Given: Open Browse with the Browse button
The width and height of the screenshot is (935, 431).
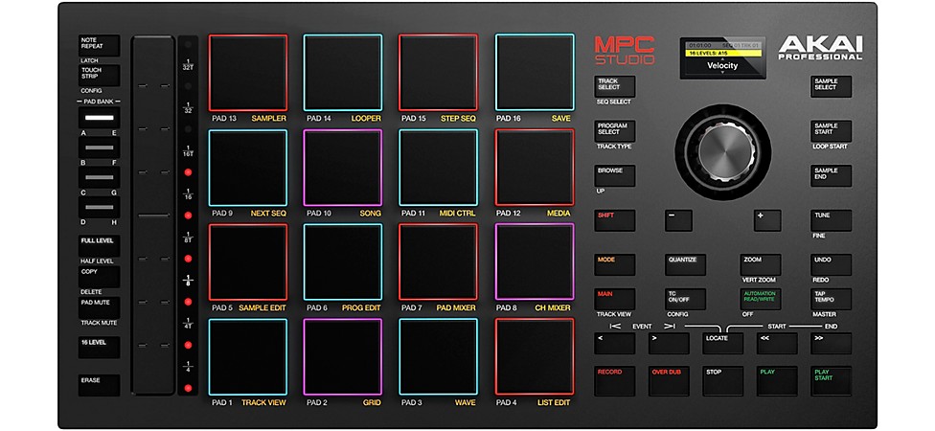Looking at the screenshot, I should (x=615, y=176).
